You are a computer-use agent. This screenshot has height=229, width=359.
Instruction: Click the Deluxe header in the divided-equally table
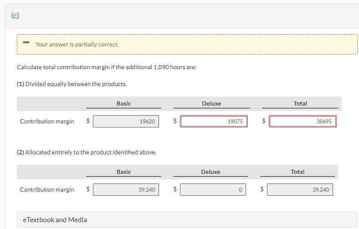click(211, 104)
